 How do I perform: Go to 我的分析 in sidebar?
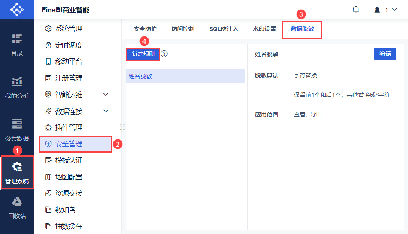[x=17, y=87]
